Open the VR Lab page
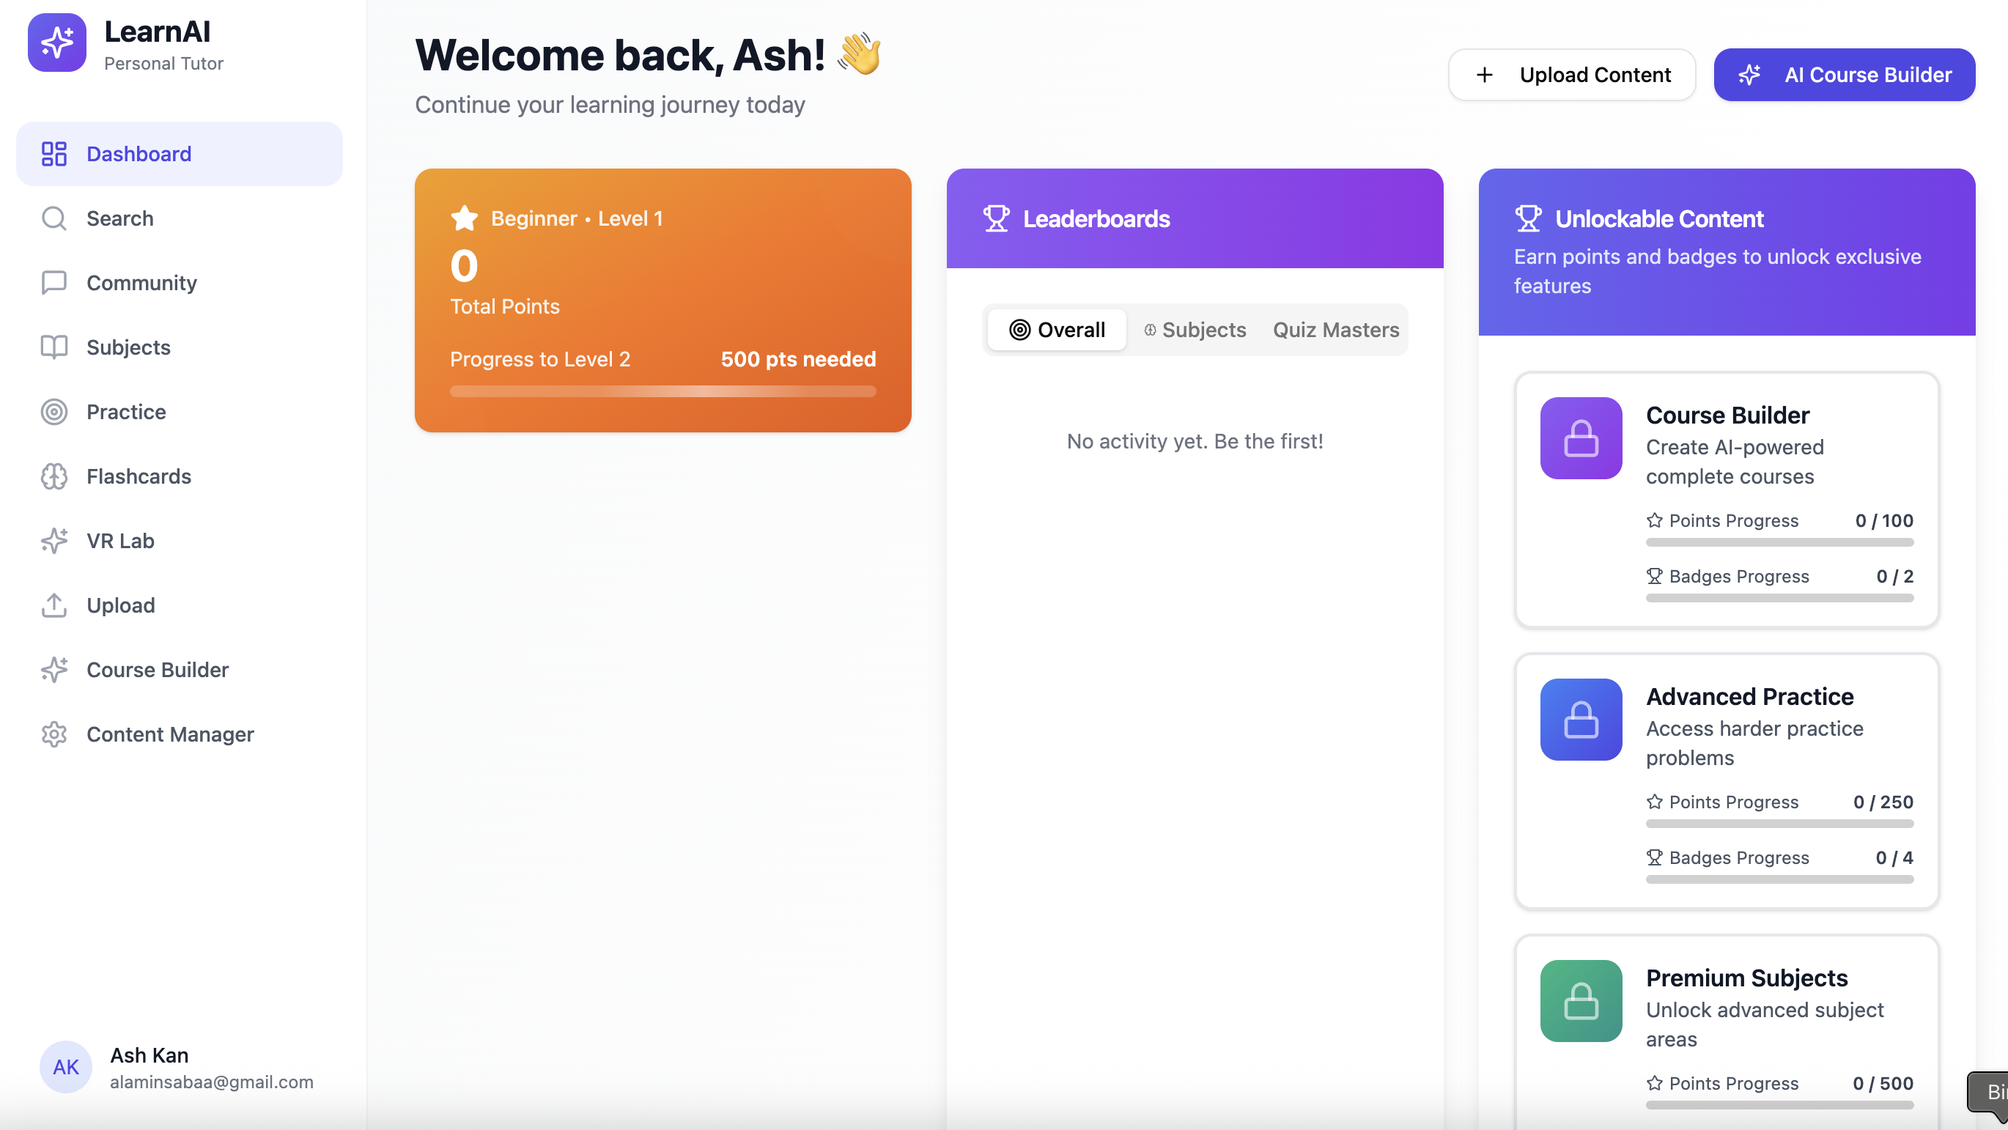Screen dimensions: 2008x1130 [180, 541]
